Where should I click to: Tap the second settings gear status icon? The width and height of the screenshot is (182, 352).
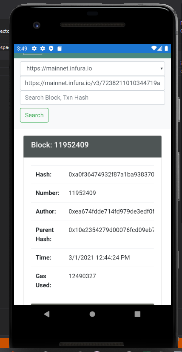[43, 48]
